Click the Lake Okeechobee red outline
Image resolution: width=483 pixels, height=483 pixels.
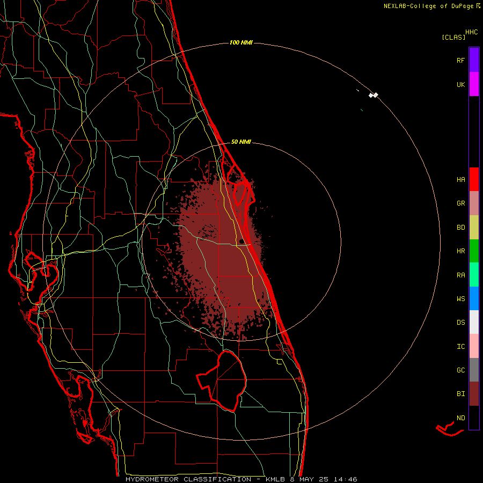click(x=222, y=380)
